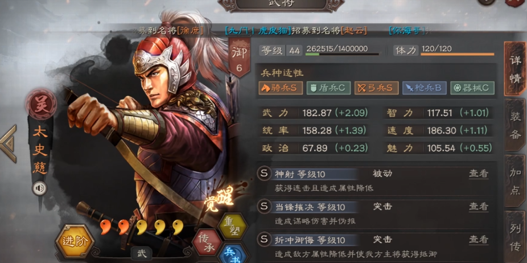527x263 pixels.
Task: Tap the experience progress bar
Action: 342,54
